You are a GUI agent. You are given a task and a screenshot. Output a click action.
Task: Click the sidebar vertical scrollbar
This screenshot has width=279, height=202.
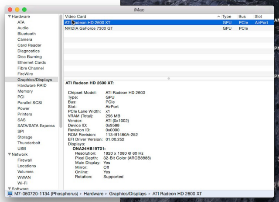tap(61, 71)
